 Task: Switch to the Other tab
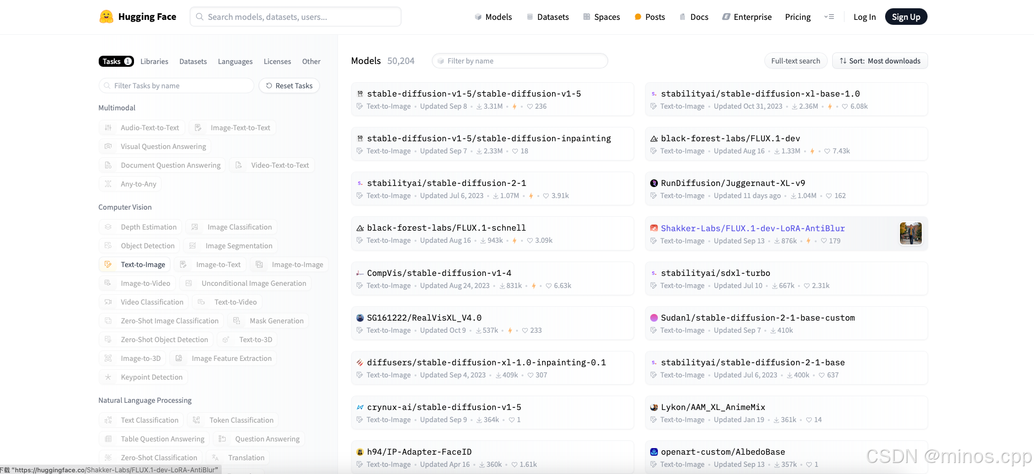tap(311, 61)
